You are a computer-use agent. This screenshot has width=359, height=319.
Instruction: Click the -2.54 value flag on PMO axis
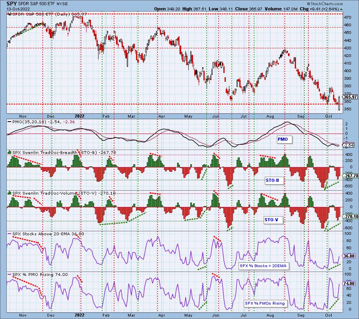[349, 145]
